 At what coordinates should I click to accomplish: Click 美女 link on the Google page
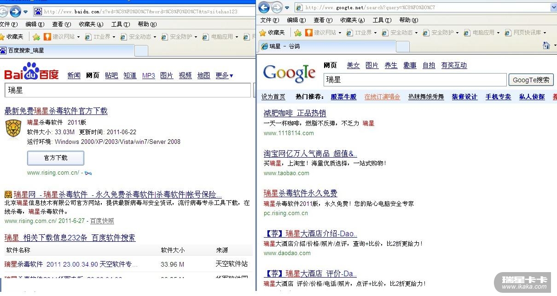coord(353,65)
